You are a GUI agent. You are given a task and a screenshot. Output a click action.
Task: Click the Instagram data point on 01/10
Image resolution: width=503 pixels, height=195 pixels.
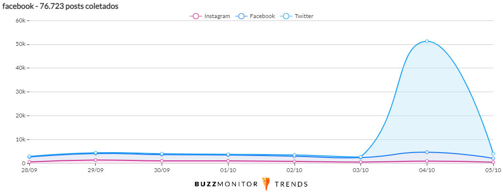click(228, 161)
